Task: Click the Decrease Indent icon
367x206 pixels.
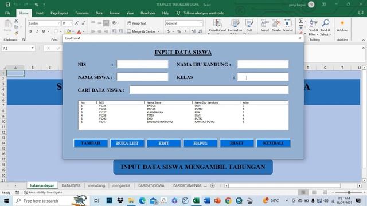Action: 114,31
